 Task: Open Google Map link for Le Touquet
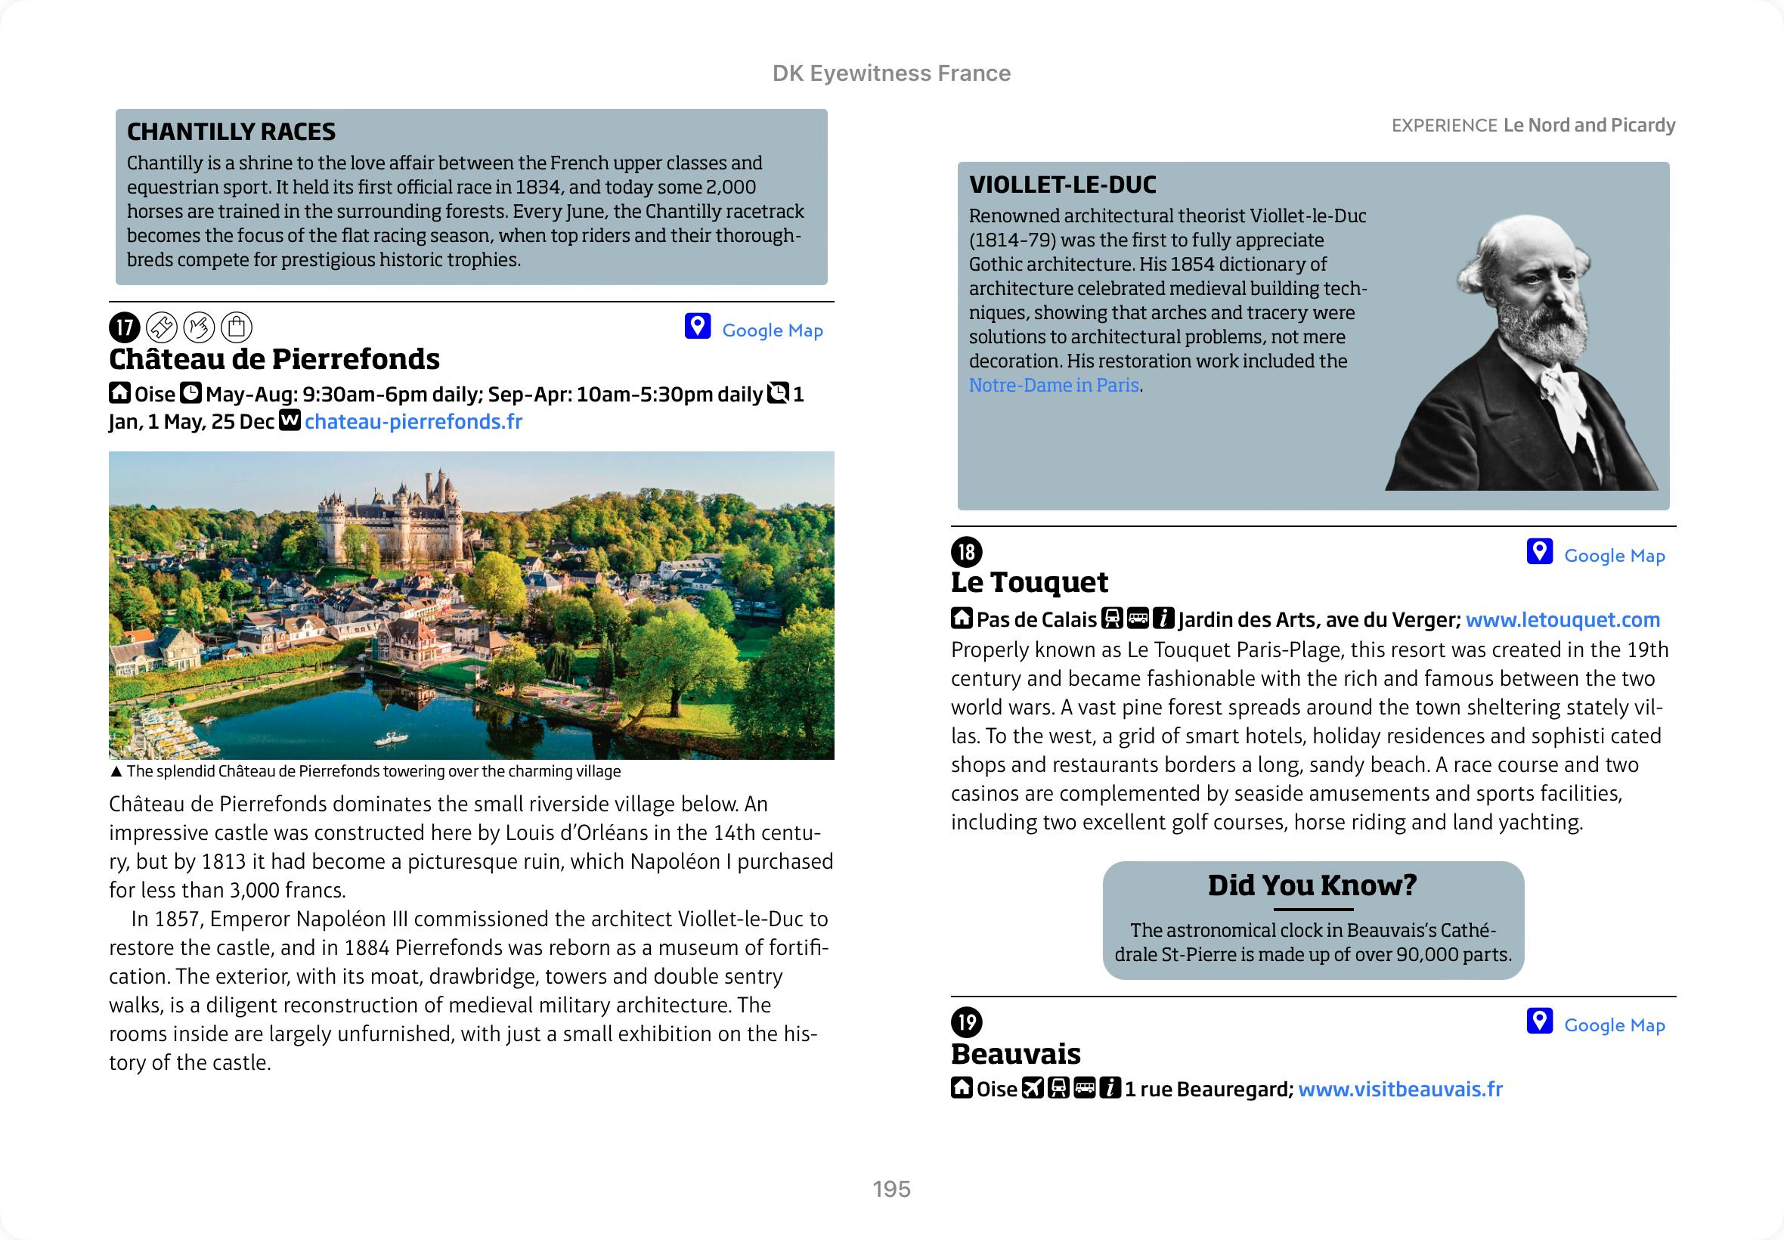pos(1614,556)
